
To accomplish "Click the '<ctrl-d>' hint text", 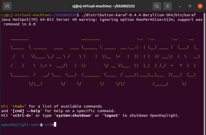I will pos(22,115).
